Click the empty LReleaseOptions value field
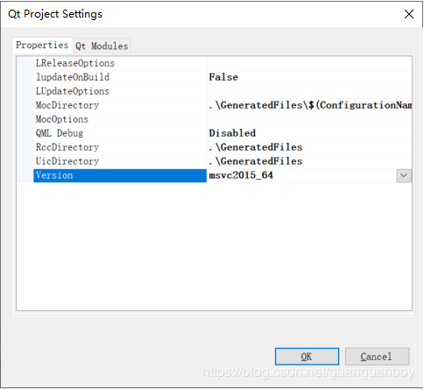 (x=309, y=63)
